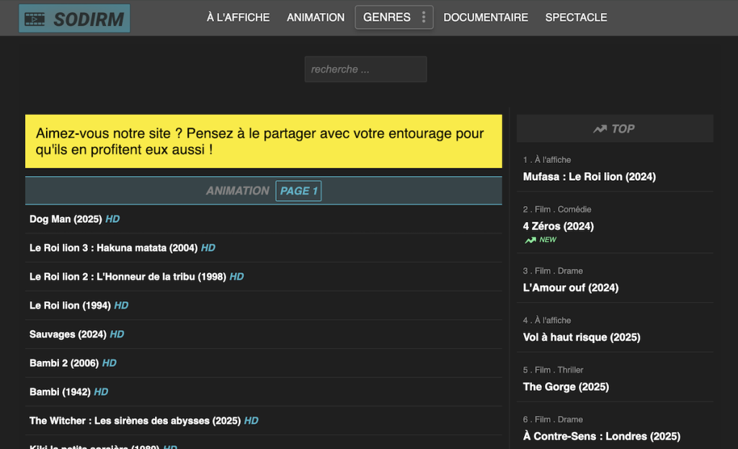
Task: Click the trending arrow icon beside TOP
Action: 600,129
